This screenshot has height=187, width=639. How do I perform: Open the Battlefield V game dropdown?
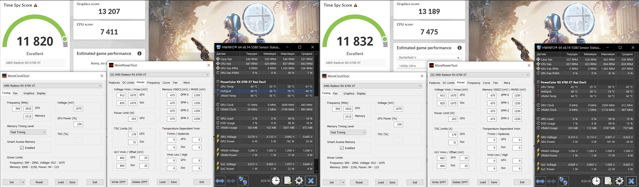coord(429,58)
